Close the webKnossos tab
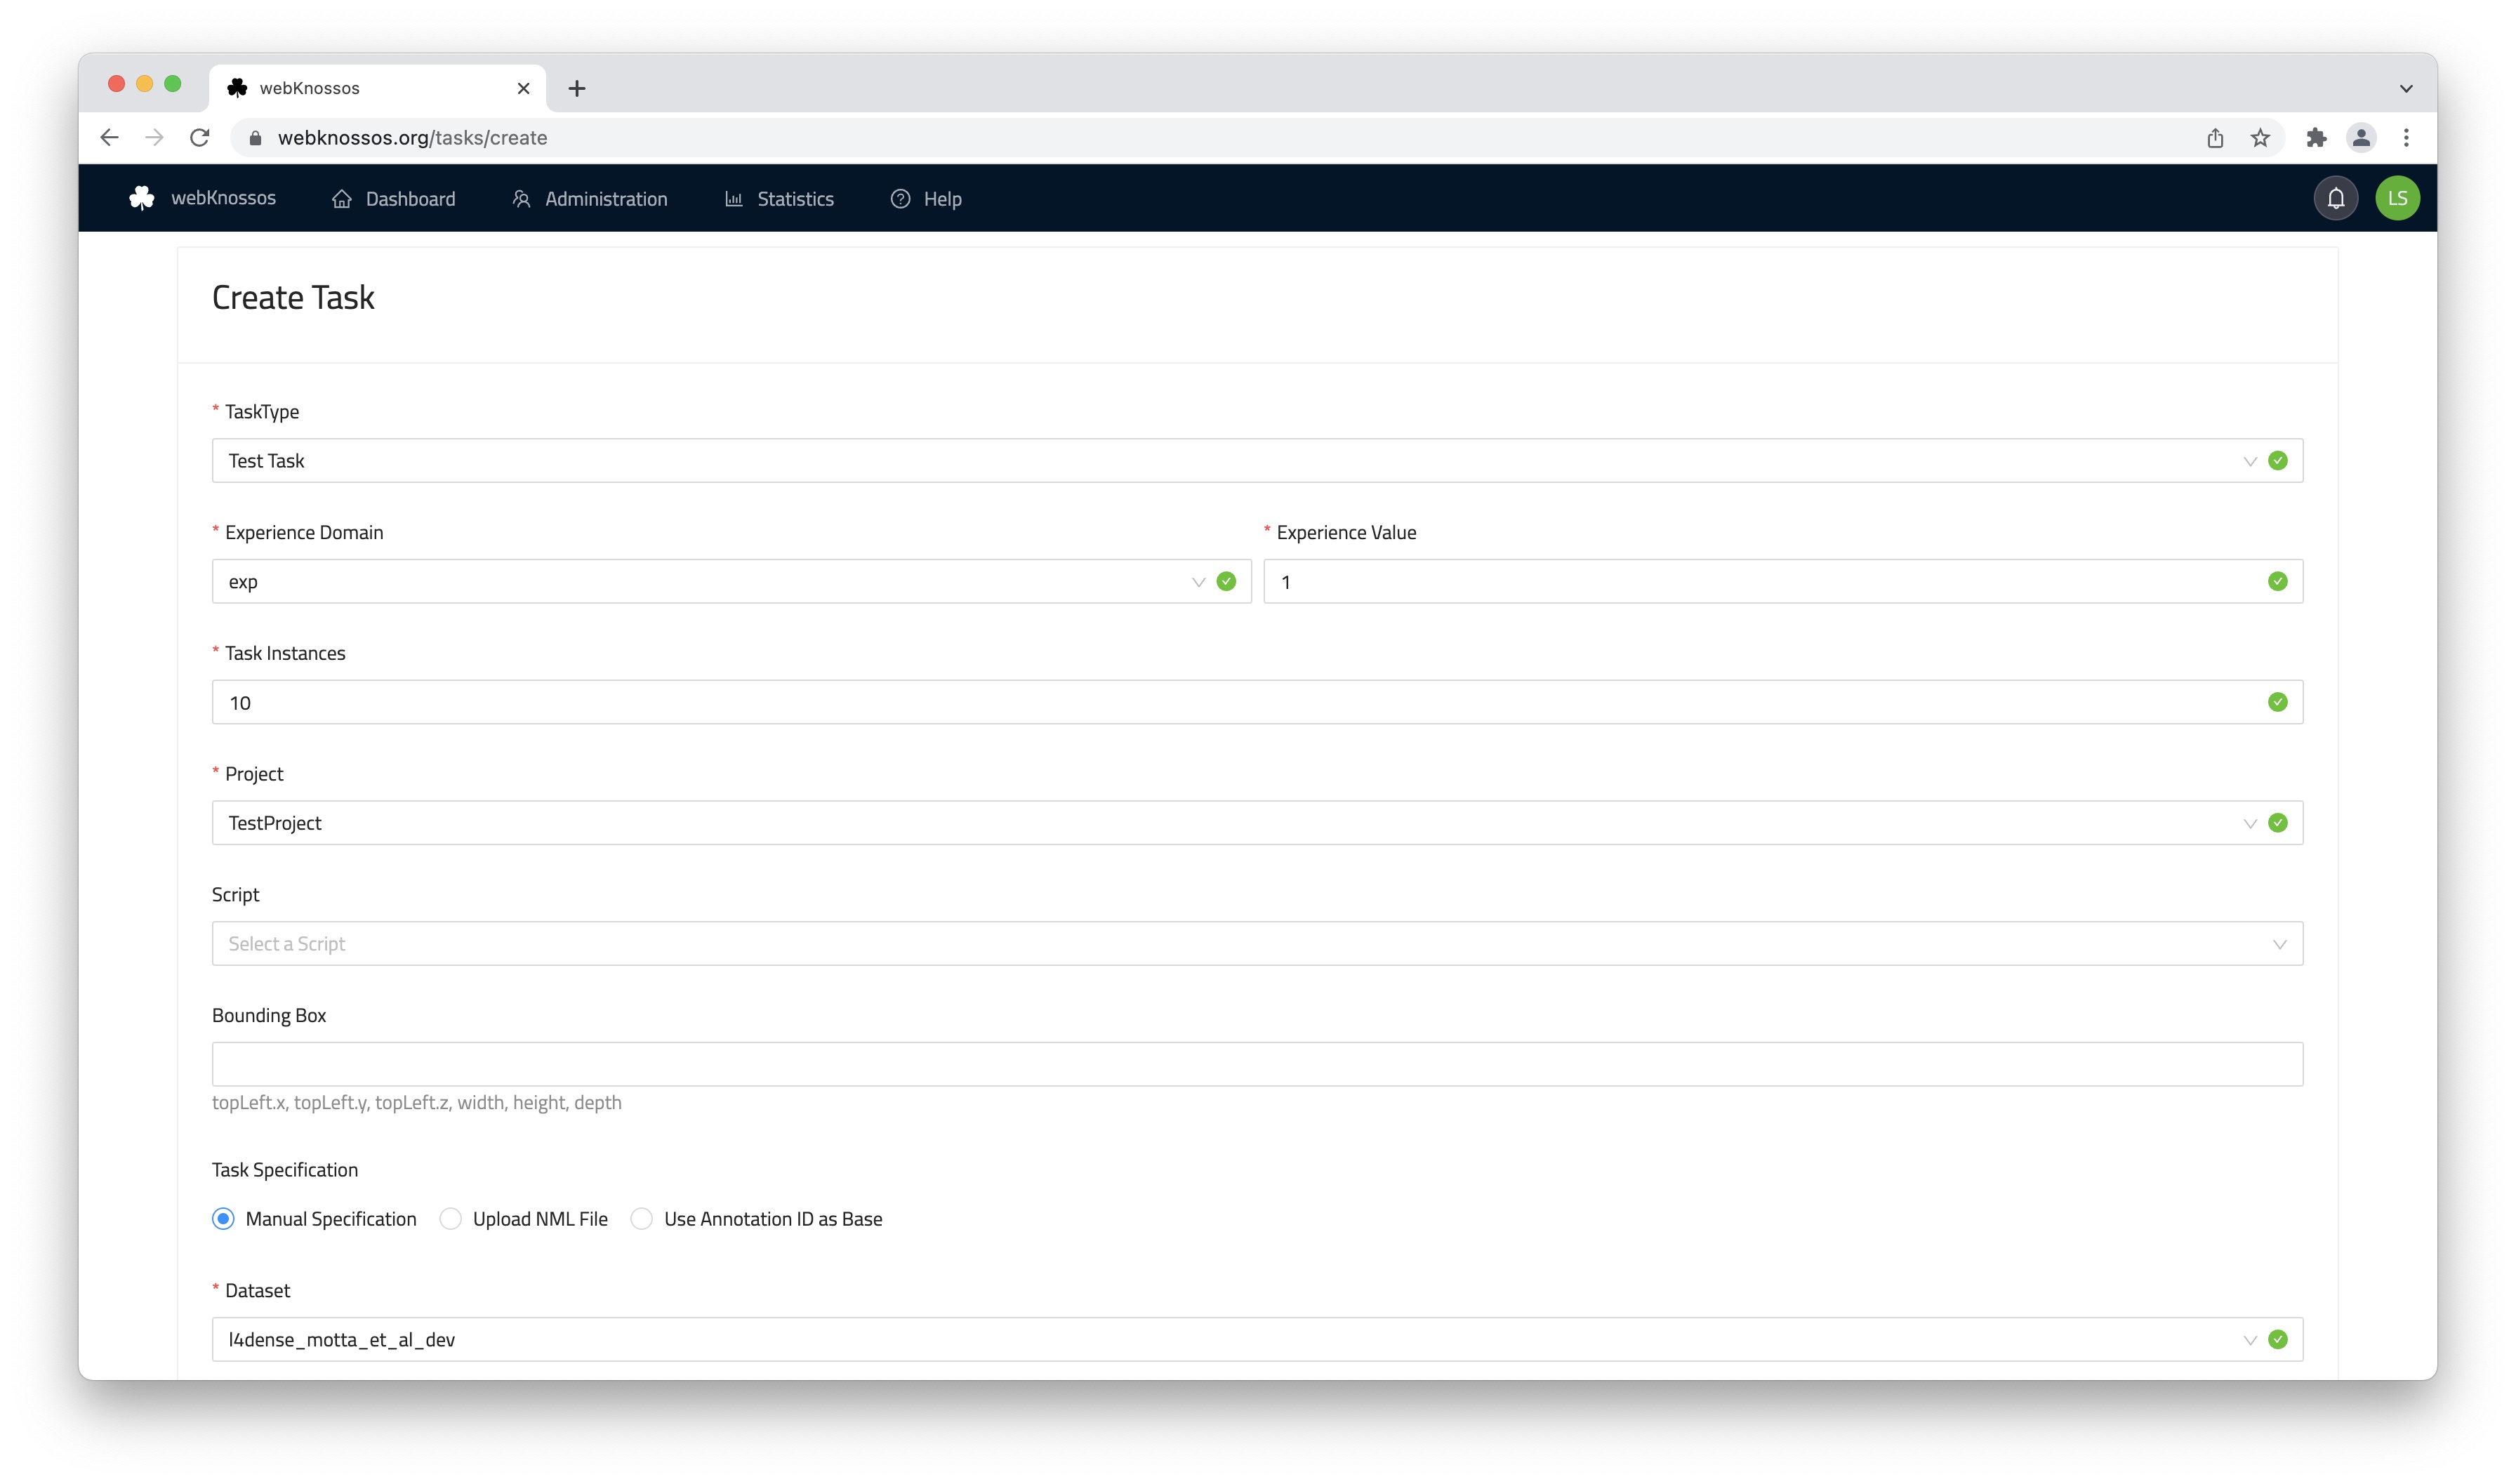The height and width of the screenshot is (1484, 2516). (x=523, y=88)
